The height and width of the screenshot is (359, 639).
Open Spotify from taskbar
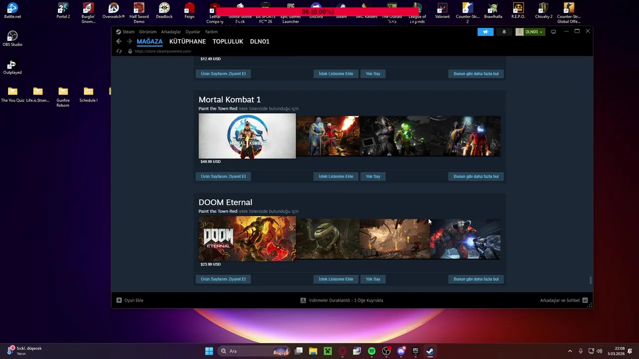[x=371, y=351]
